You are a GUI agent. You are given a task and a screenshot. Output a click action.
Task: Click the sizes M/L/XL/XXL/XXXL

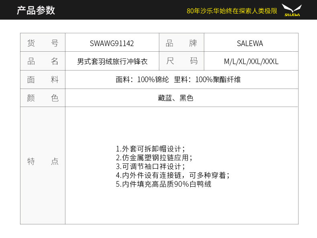251,61
